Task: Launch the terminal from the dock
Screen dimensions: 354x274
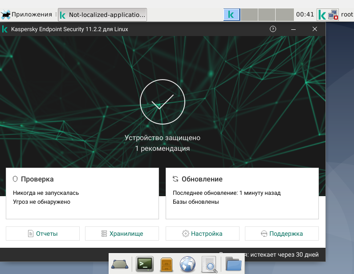Action: [x=145, y=264]
